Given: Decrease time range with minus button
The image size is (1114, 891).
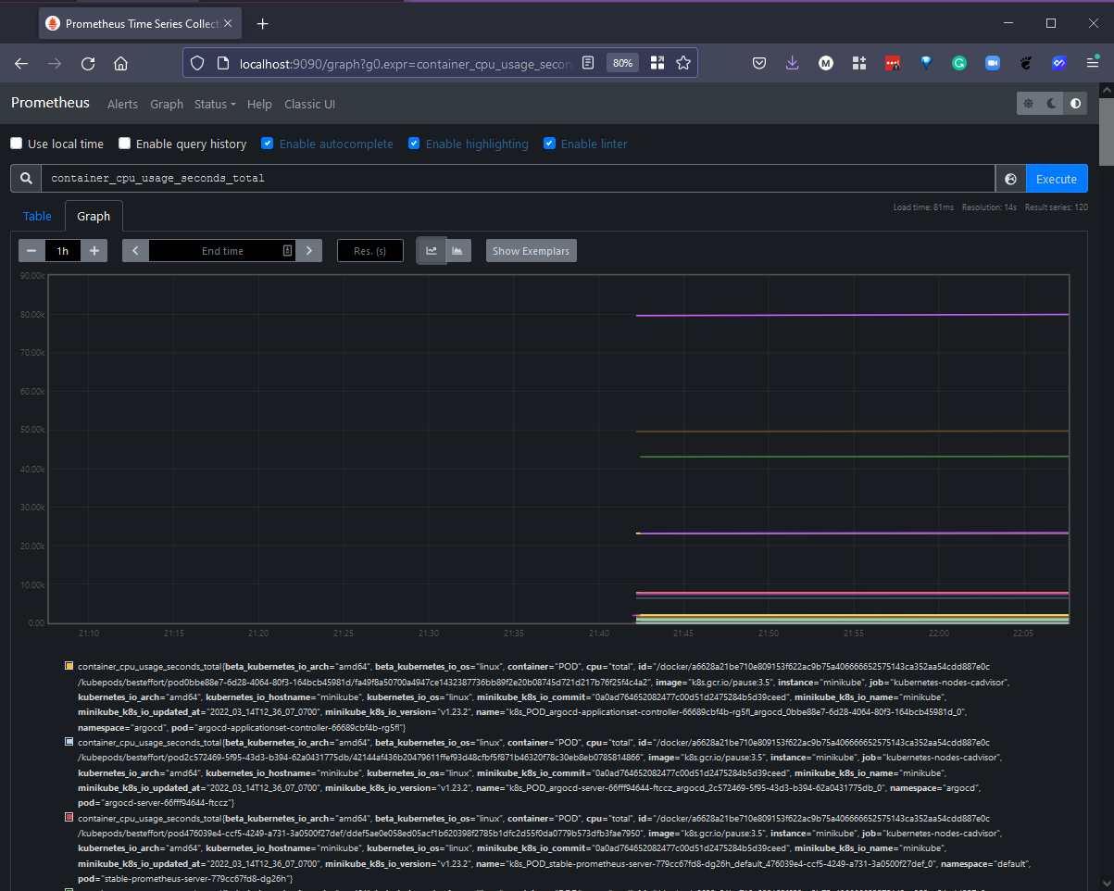Looking at the screenshot, I should 31,251.
